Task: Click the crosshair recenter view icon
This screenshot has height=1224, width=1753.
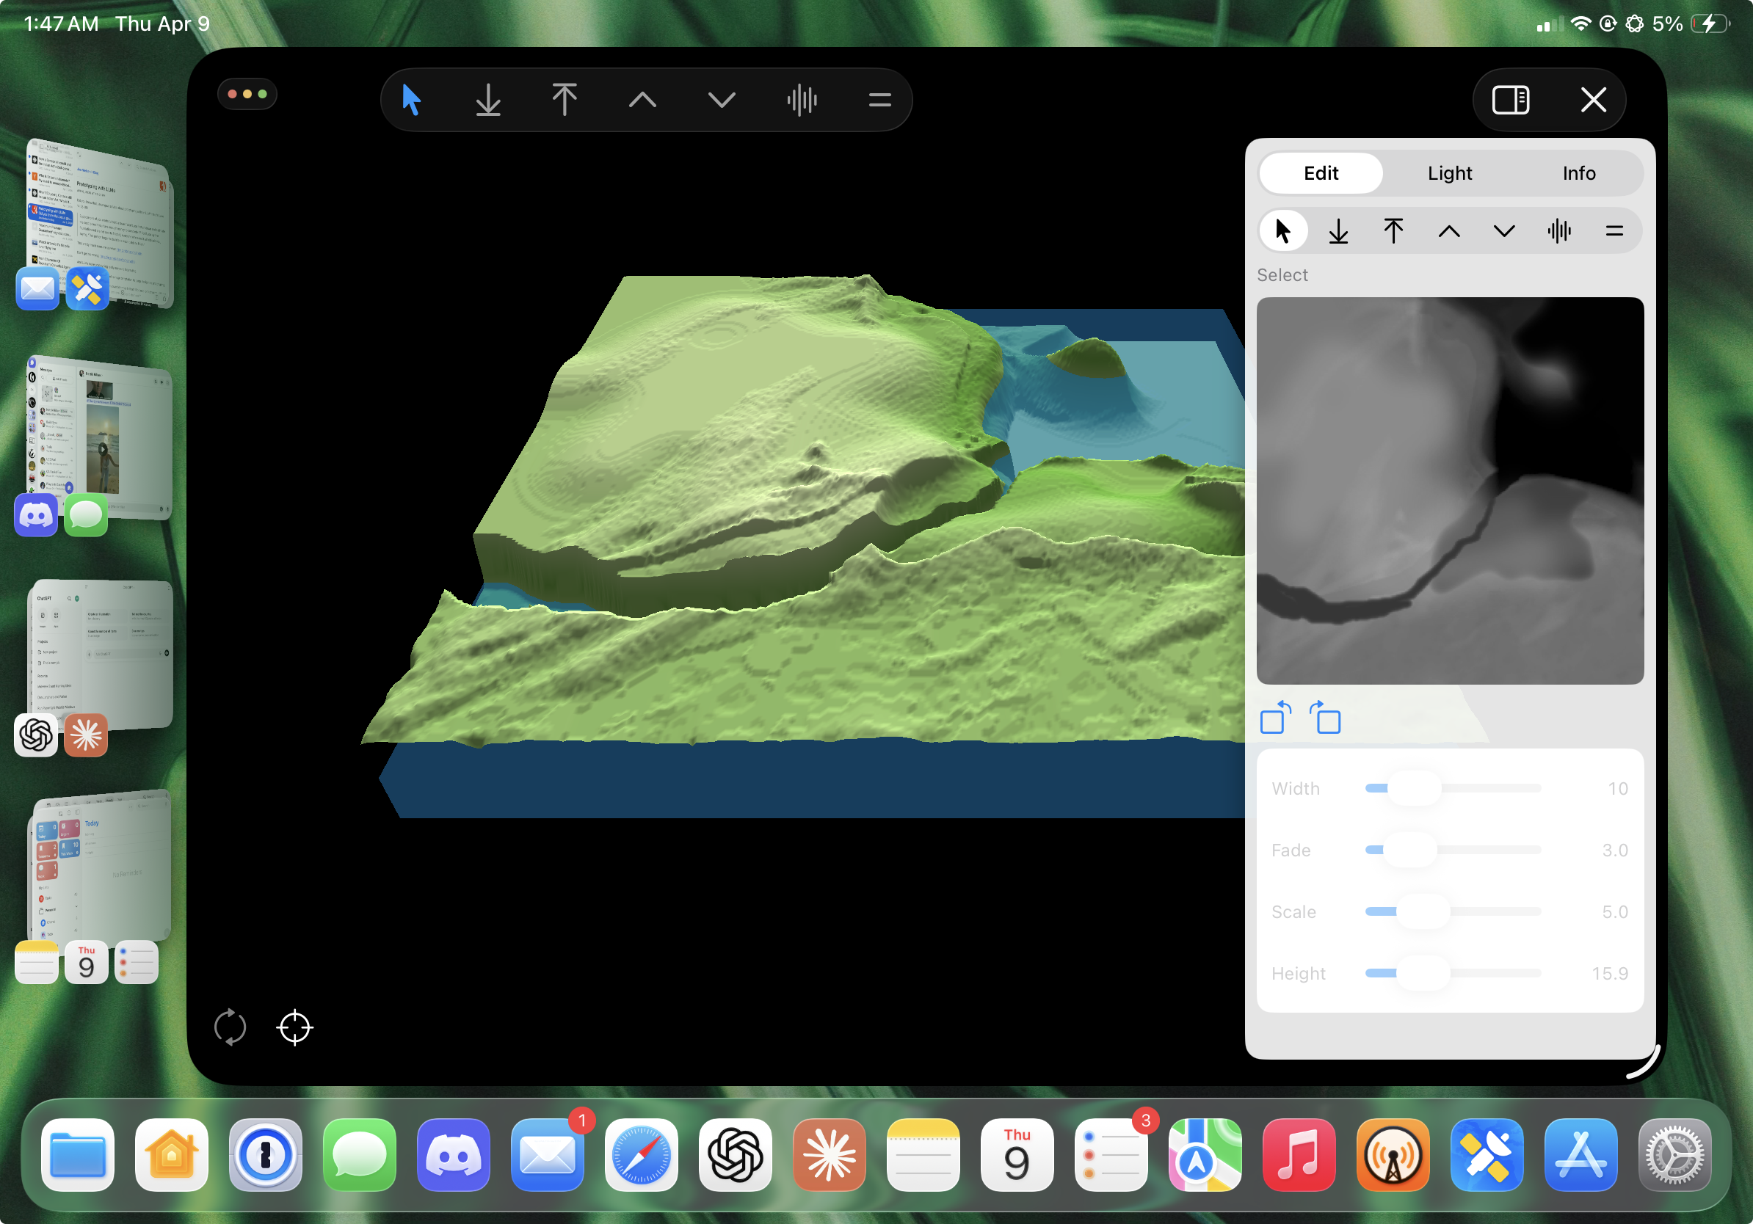Action: (x=294, y=1027)
